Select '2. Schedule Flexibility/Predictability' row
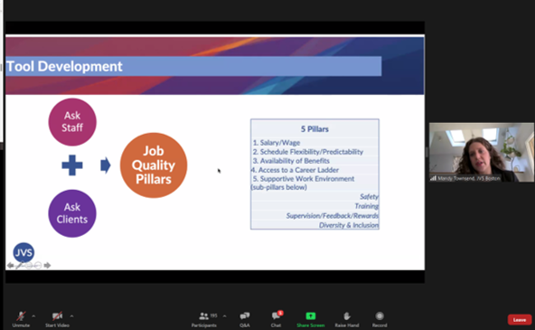The height and width of the screenshot is (330, 535). pyautogui.click(x=314, y=152)
